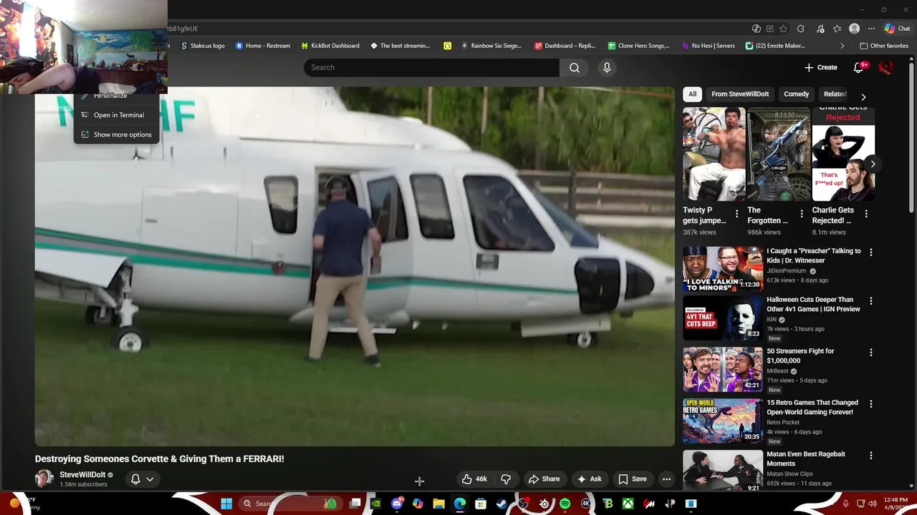
Task: Click the Create button
Action: click(x=820, y=67)
